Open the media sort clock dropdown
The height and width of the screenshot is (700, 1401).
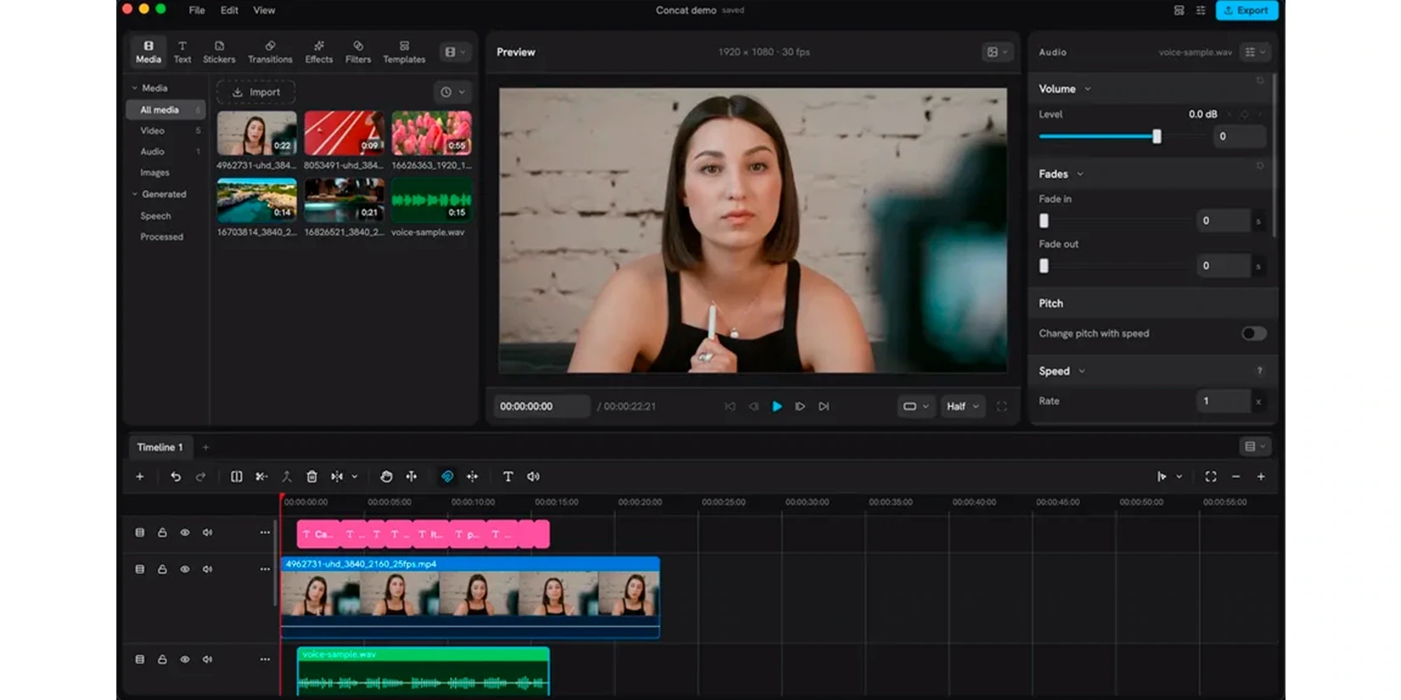pos(453,92)
